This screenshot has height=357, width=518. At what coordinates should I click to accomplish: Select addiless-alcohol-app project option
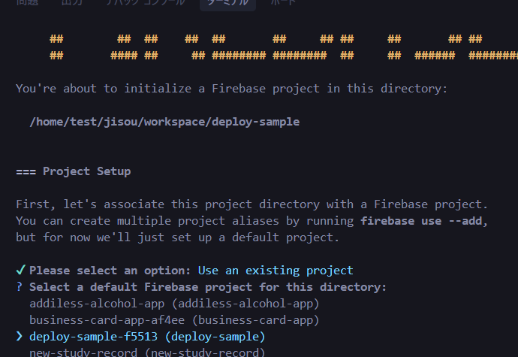tap(174, 304)
